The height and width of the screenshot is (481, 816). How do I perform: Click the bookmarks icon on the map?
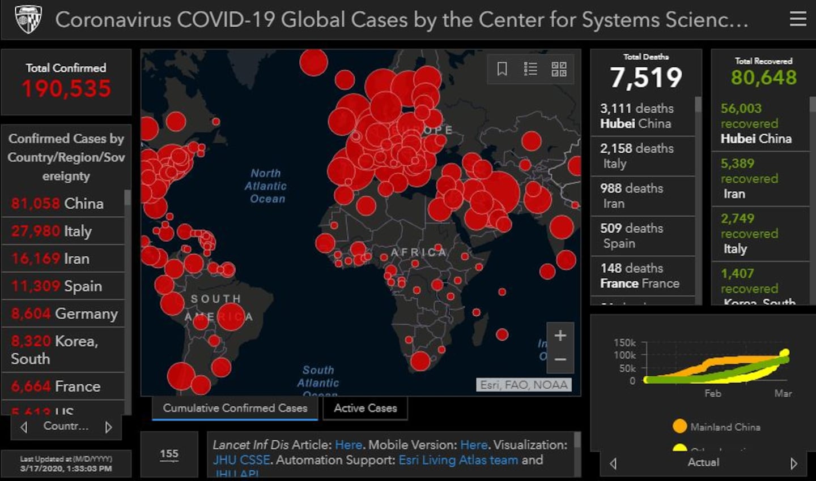click(502, 69)
